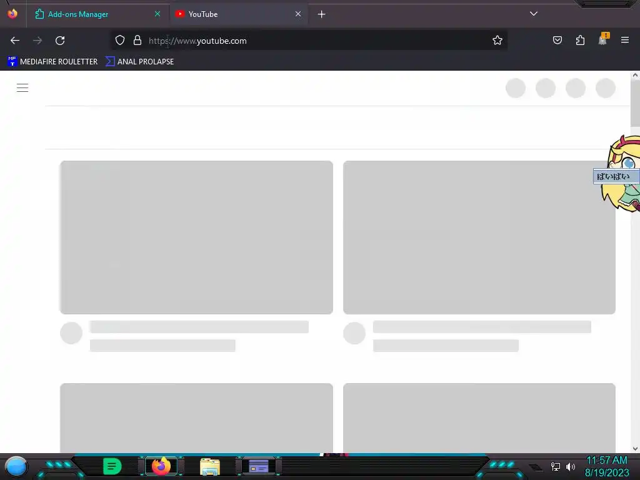Go back to the previous page
This screenshot has width=640, height=480.
click(15, 41)
